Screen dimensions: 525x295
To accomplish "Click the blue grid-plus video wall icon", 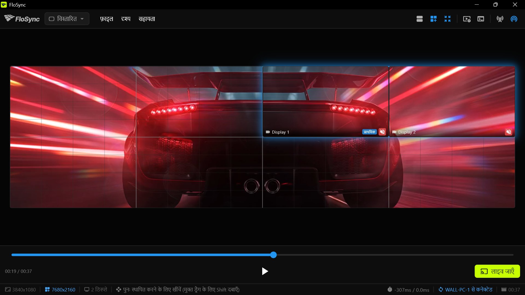I will [433, 19].
